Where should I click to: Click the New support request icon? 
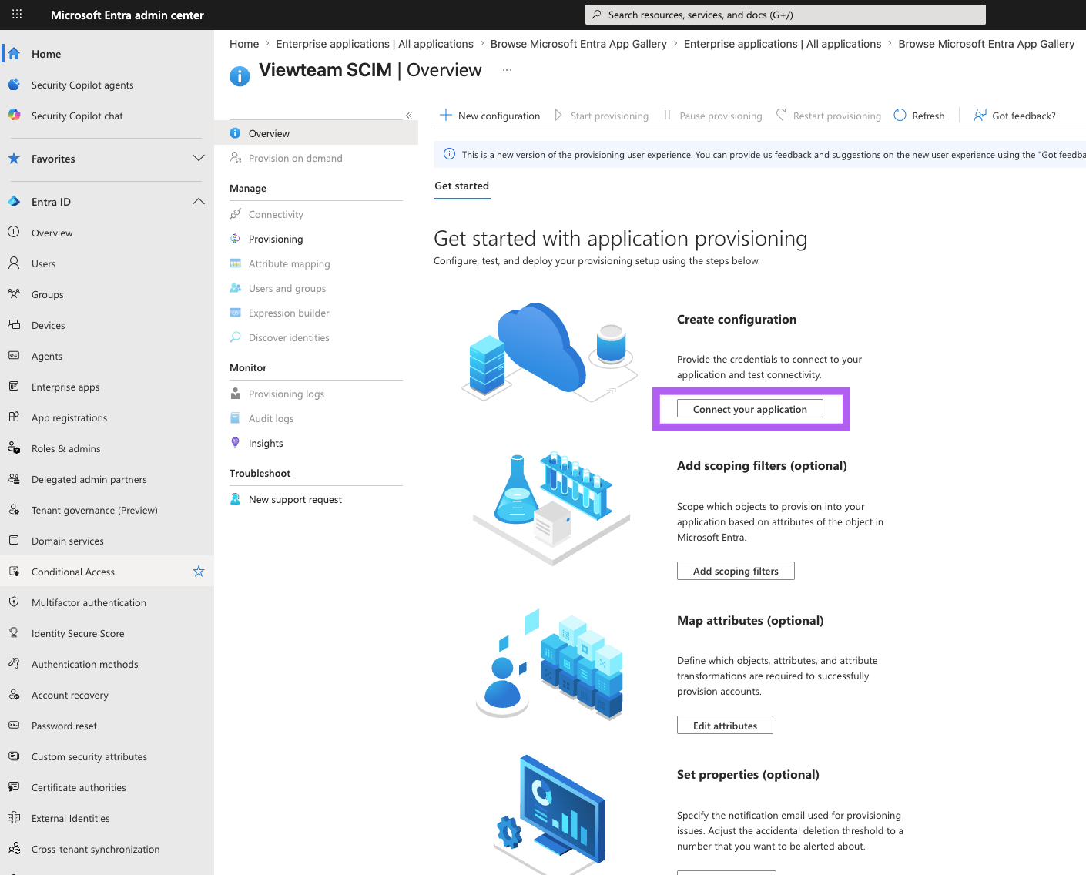pyautogui.click(x=236, y=499)
